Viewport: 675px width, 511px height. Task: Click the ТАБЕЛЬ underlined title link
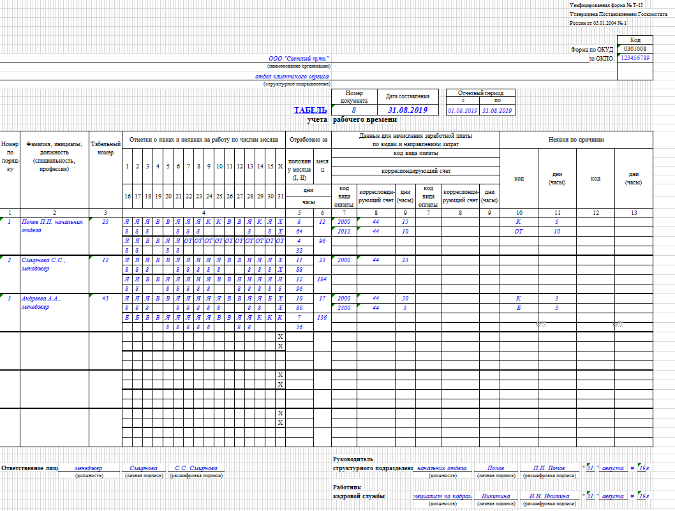(310, 110)
